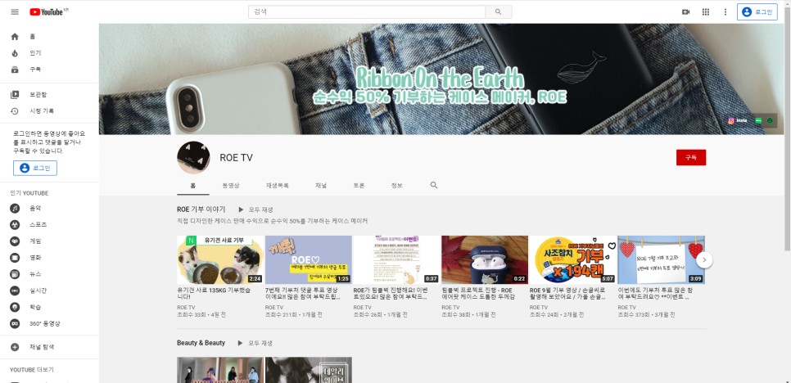Click the channel search magnifier icon
Screen dimensions: 791x383
coord(434,185)
